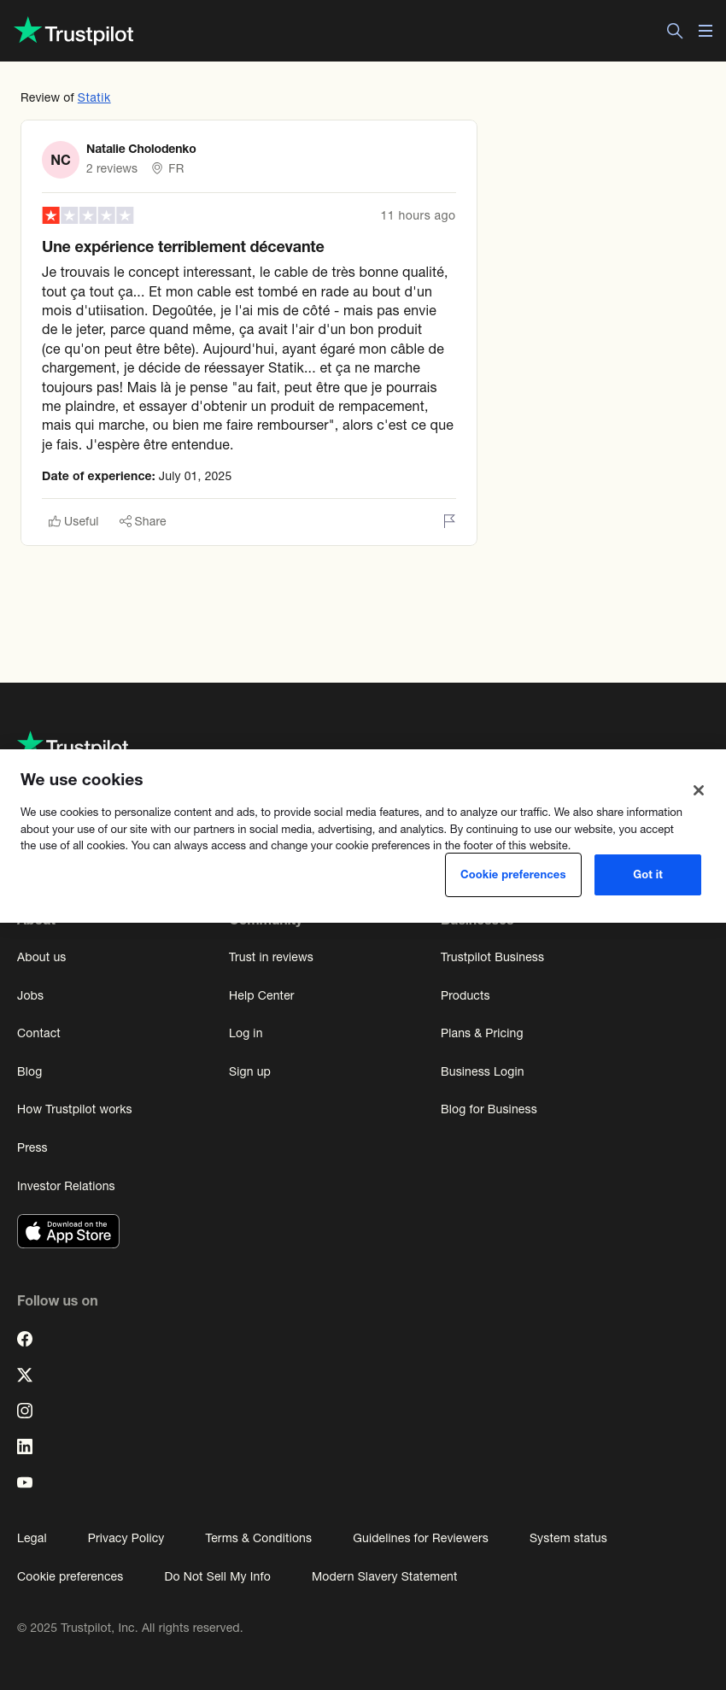Viewport: 726px width, 1690px height.
Task: Open the Help Center link
Action: point(261,995)
